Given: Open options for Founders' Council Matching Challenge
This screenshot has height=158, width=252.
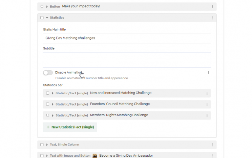Looking at the screenshot, I should click(x=207, y=104).
